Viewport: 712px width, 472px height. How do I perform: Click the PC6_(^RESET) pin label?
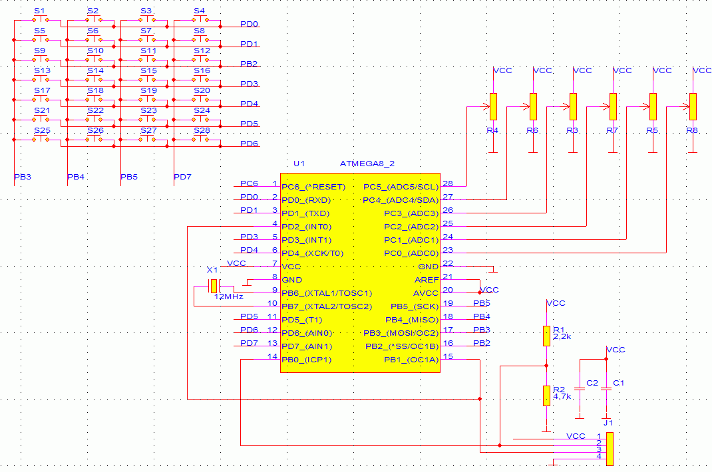313,187
